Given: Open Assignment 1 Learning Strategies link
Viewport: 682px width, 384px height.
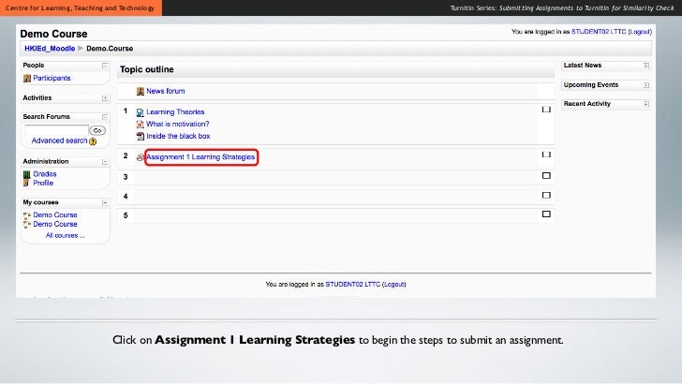Looking at the screenshot, I should [x=200, y=157].
